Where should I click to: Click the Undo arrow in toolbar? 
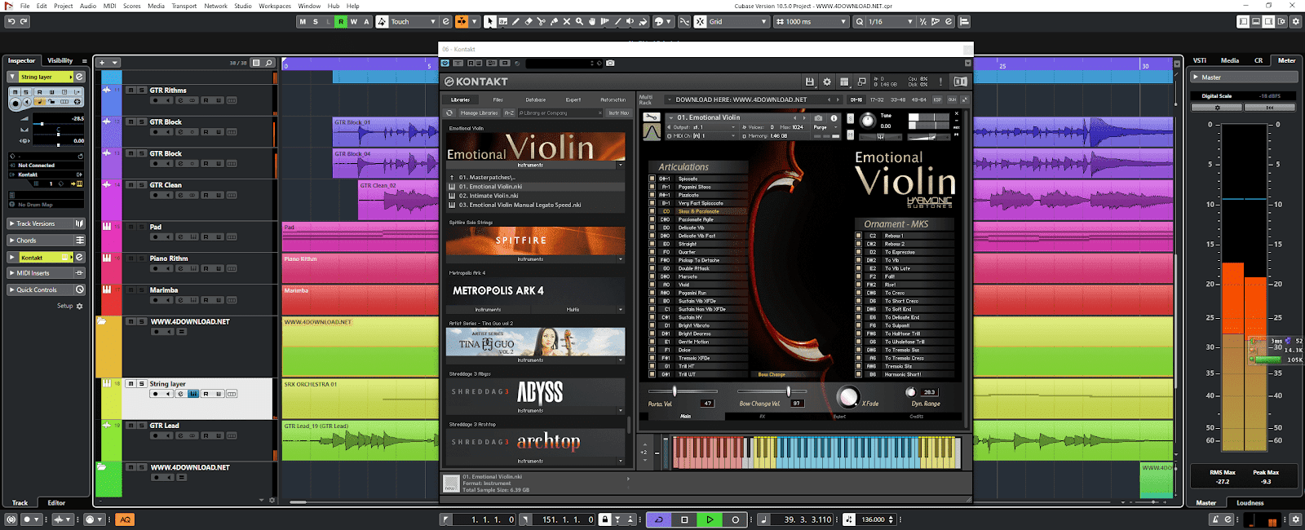pyautogui.click(x=11, y=21)
